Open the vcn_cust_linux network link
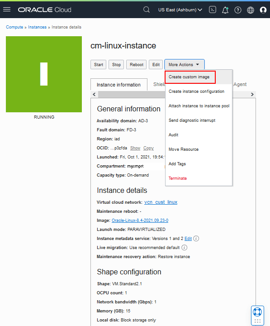The width and height of the screenshot is (270, 326). [x=161, y=202]
